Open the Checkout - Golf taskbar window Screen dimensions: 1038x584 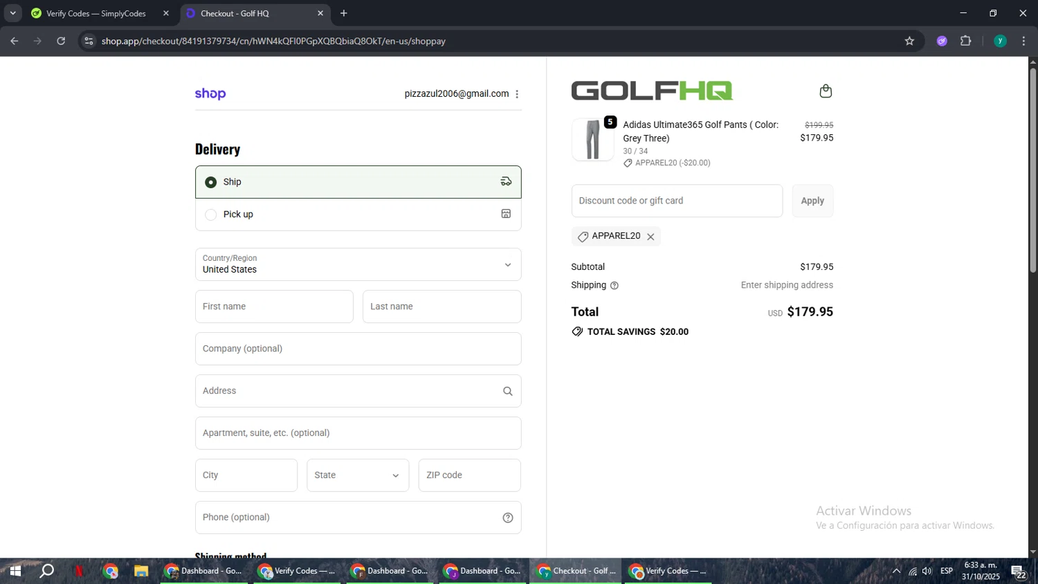coord(576,571)
